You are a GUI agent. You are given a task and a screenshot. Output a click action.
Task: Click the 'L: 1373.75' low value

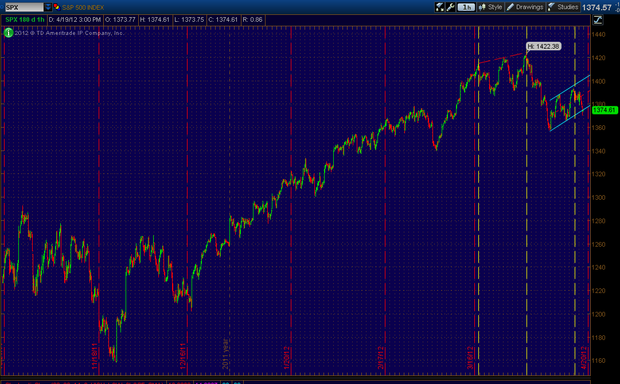click(x=189, y=19)
